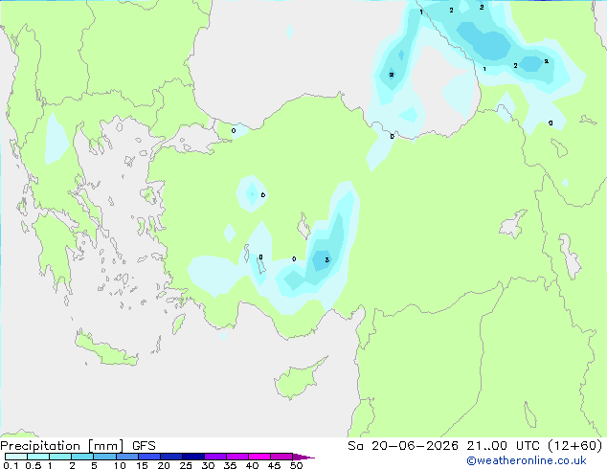Click the '40' legend scale label
607x469 pixels.
click(x=252, y=465)
